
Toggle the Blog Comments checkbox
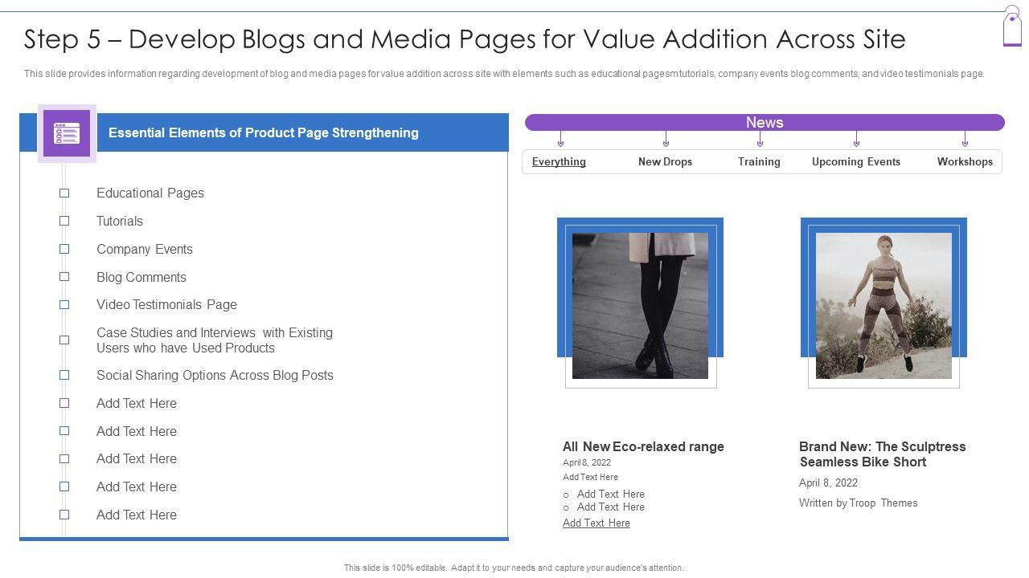pos(64,277)
